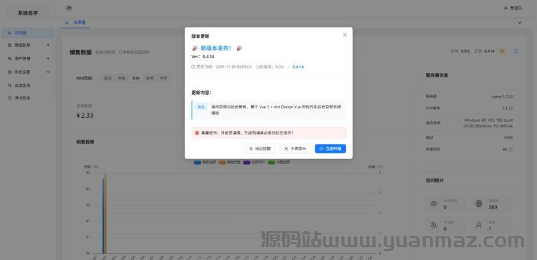Close the 版本更新 dialog with X
The width and height of the screenshot is (537, 260).
coord(345,35)
